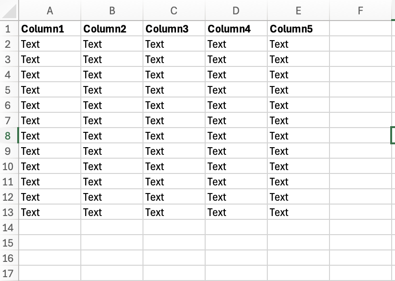Select column F header

pyautogui.click(x=361, y=11)
